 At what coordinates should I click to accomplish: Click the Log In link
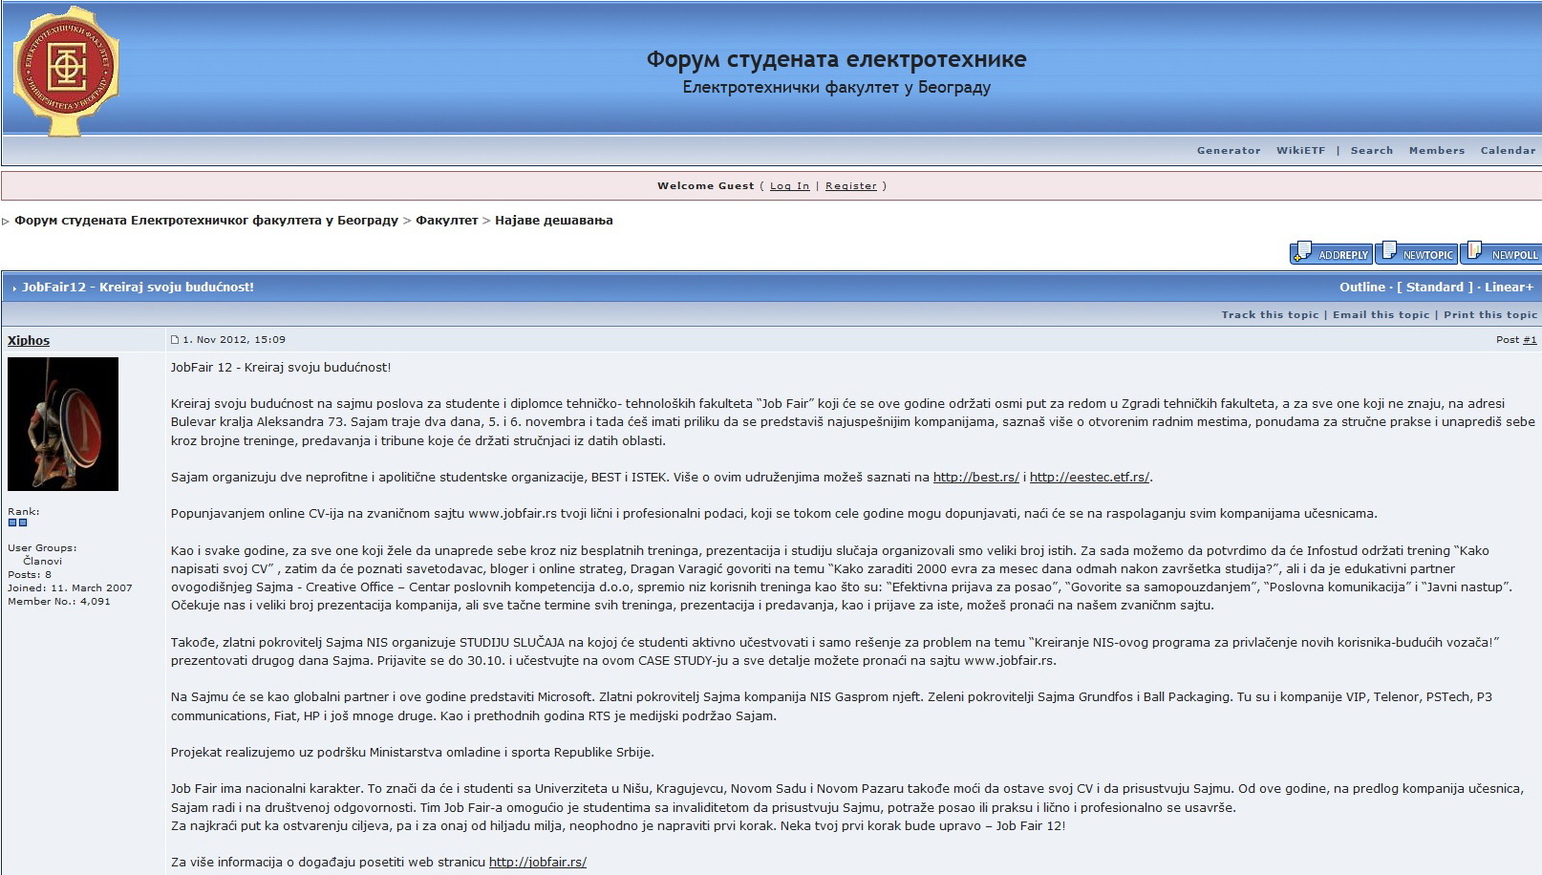pyautogui.click(x=789, y=186)
